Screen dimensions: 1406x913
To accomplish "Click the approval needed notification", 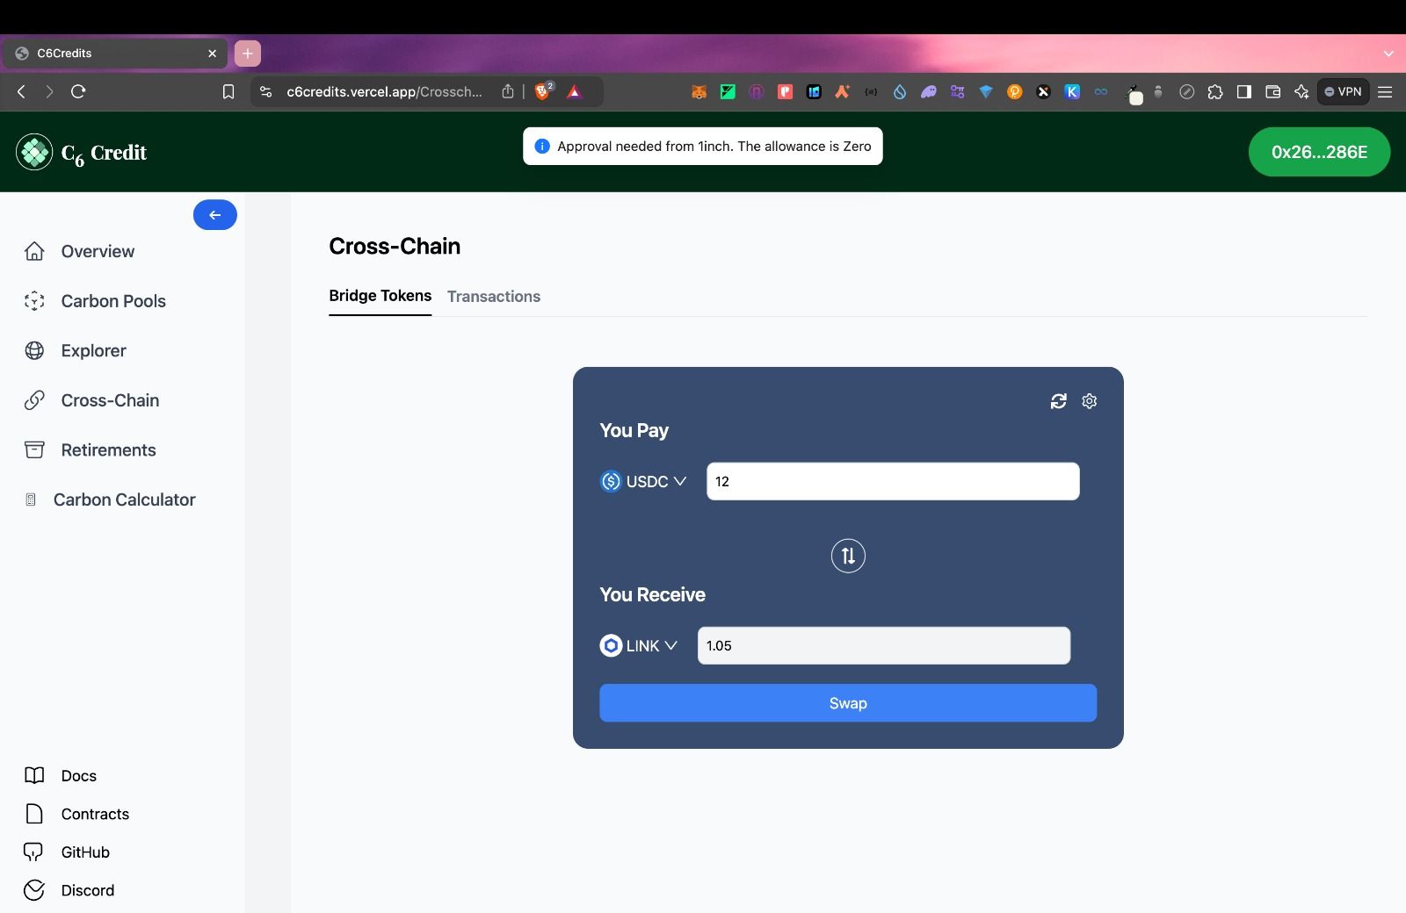I will click(703, 147).
